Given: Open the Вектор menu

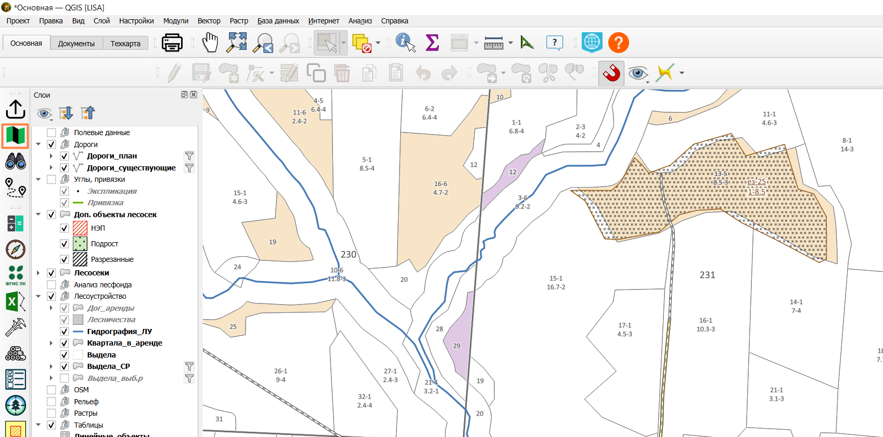Looking at the screenshot, I should click(x=209, y=21).
